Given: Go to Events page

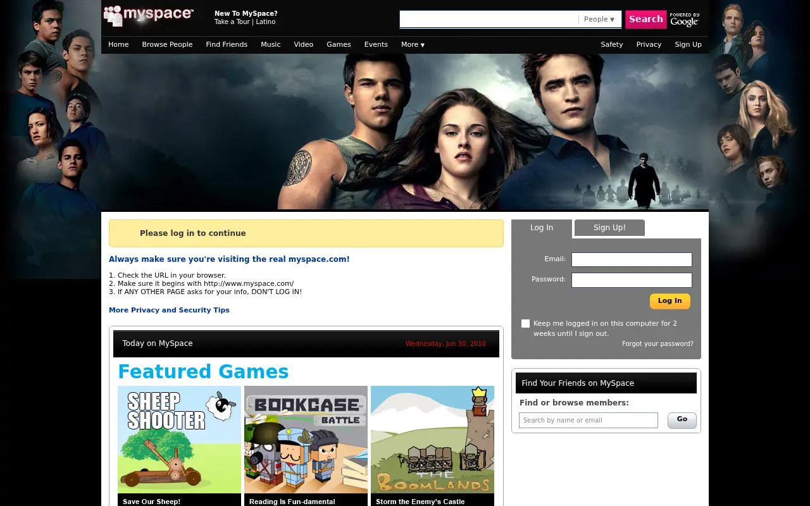Looking at the screenshot, I should click(x=376, y=45).
